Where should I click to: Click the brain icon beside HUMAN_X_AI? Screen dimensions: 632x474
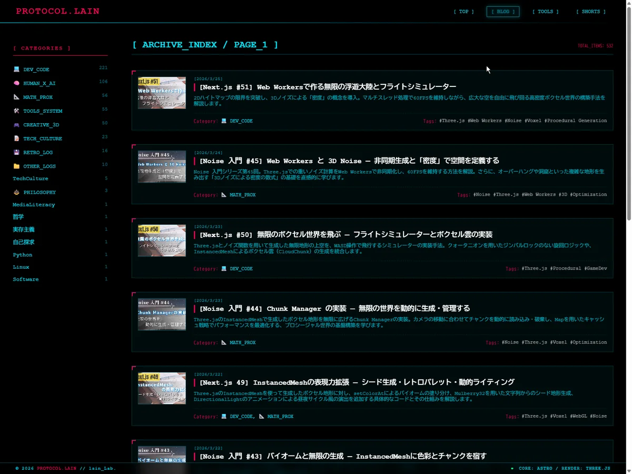16,83
